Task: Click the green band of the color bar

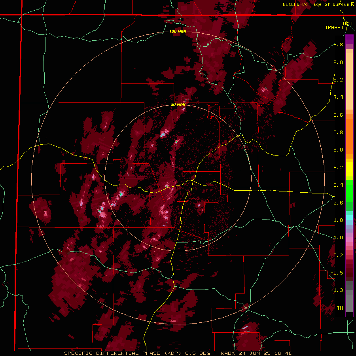Action: click(349, 191)
